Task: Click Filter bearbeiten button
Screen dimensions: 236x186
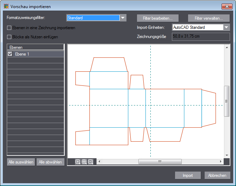Action: (158, 18)
